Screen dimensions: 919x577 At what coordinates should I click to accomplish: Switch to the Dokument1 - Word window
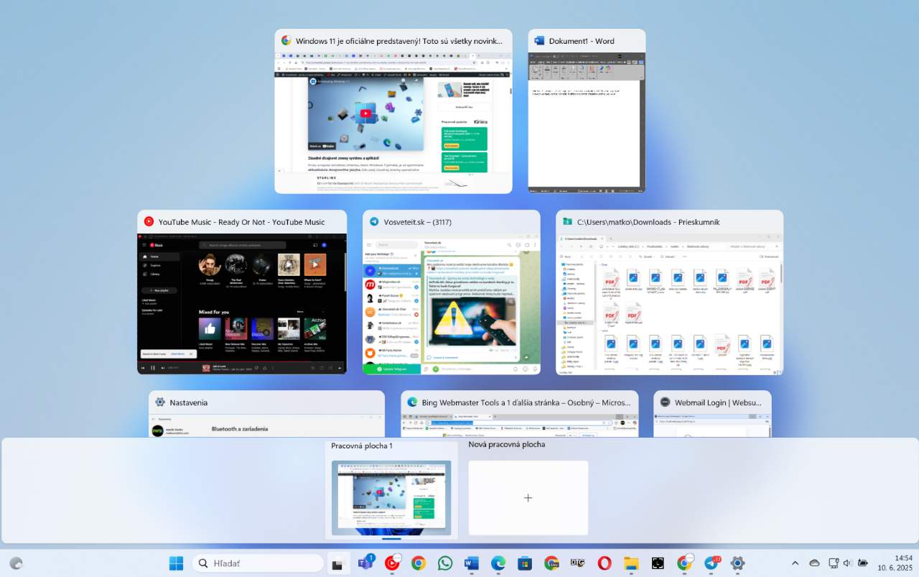point(587,111)
